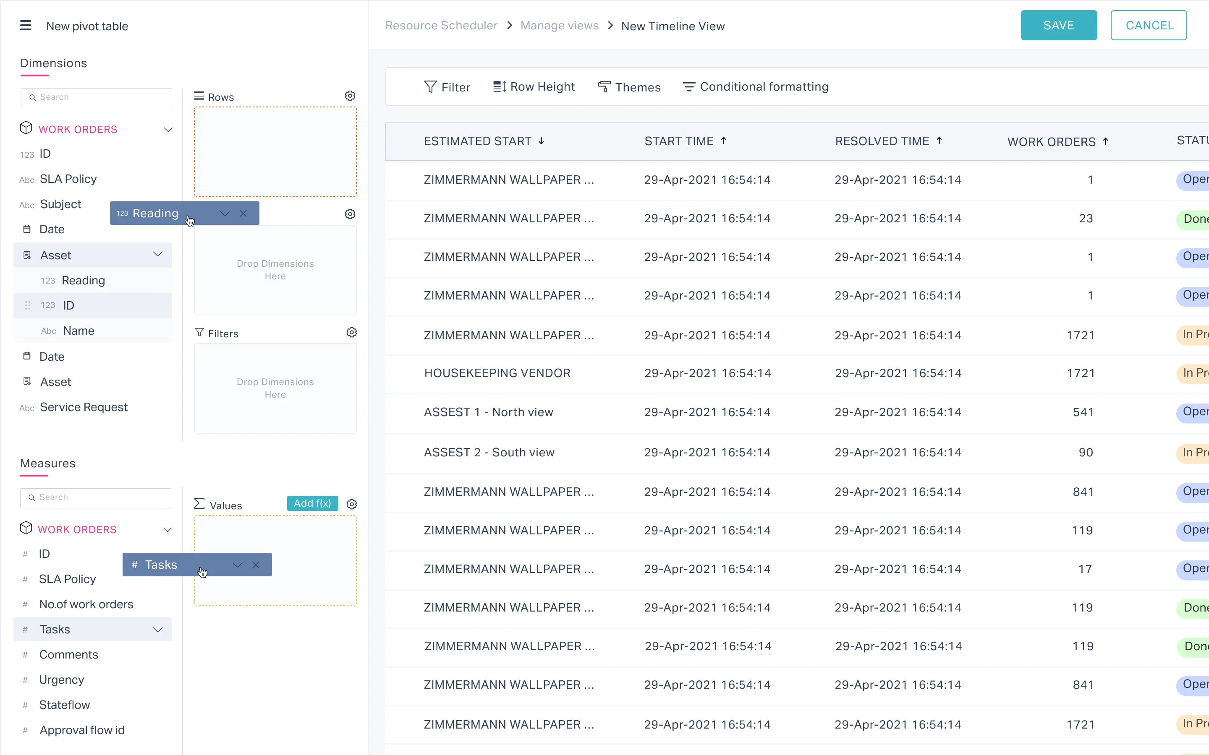Open Rows section settings gear

click(x=350, y=96)
